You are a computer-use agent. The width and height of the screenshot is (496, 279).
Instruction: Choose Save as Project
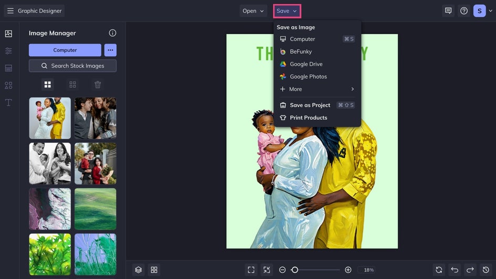point(317,105)
